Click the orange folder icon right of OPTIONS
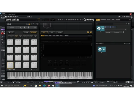134x100 pixels. (91, 32)
